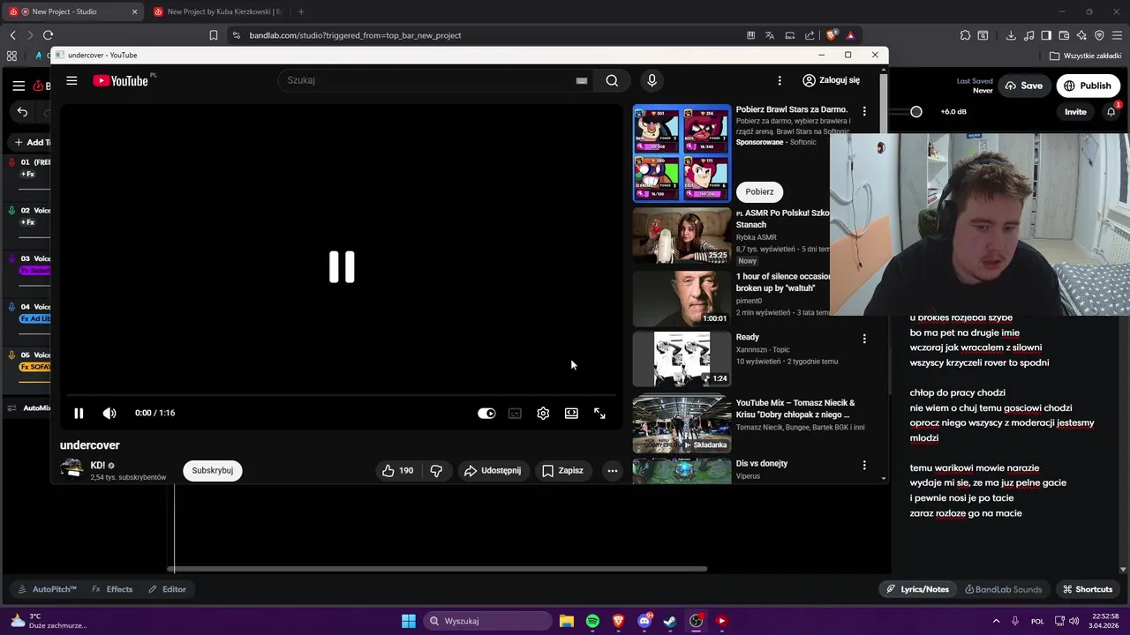Open options menu for Brawl Stars ad
The image size is (1130, 635).
pos(863,111)
